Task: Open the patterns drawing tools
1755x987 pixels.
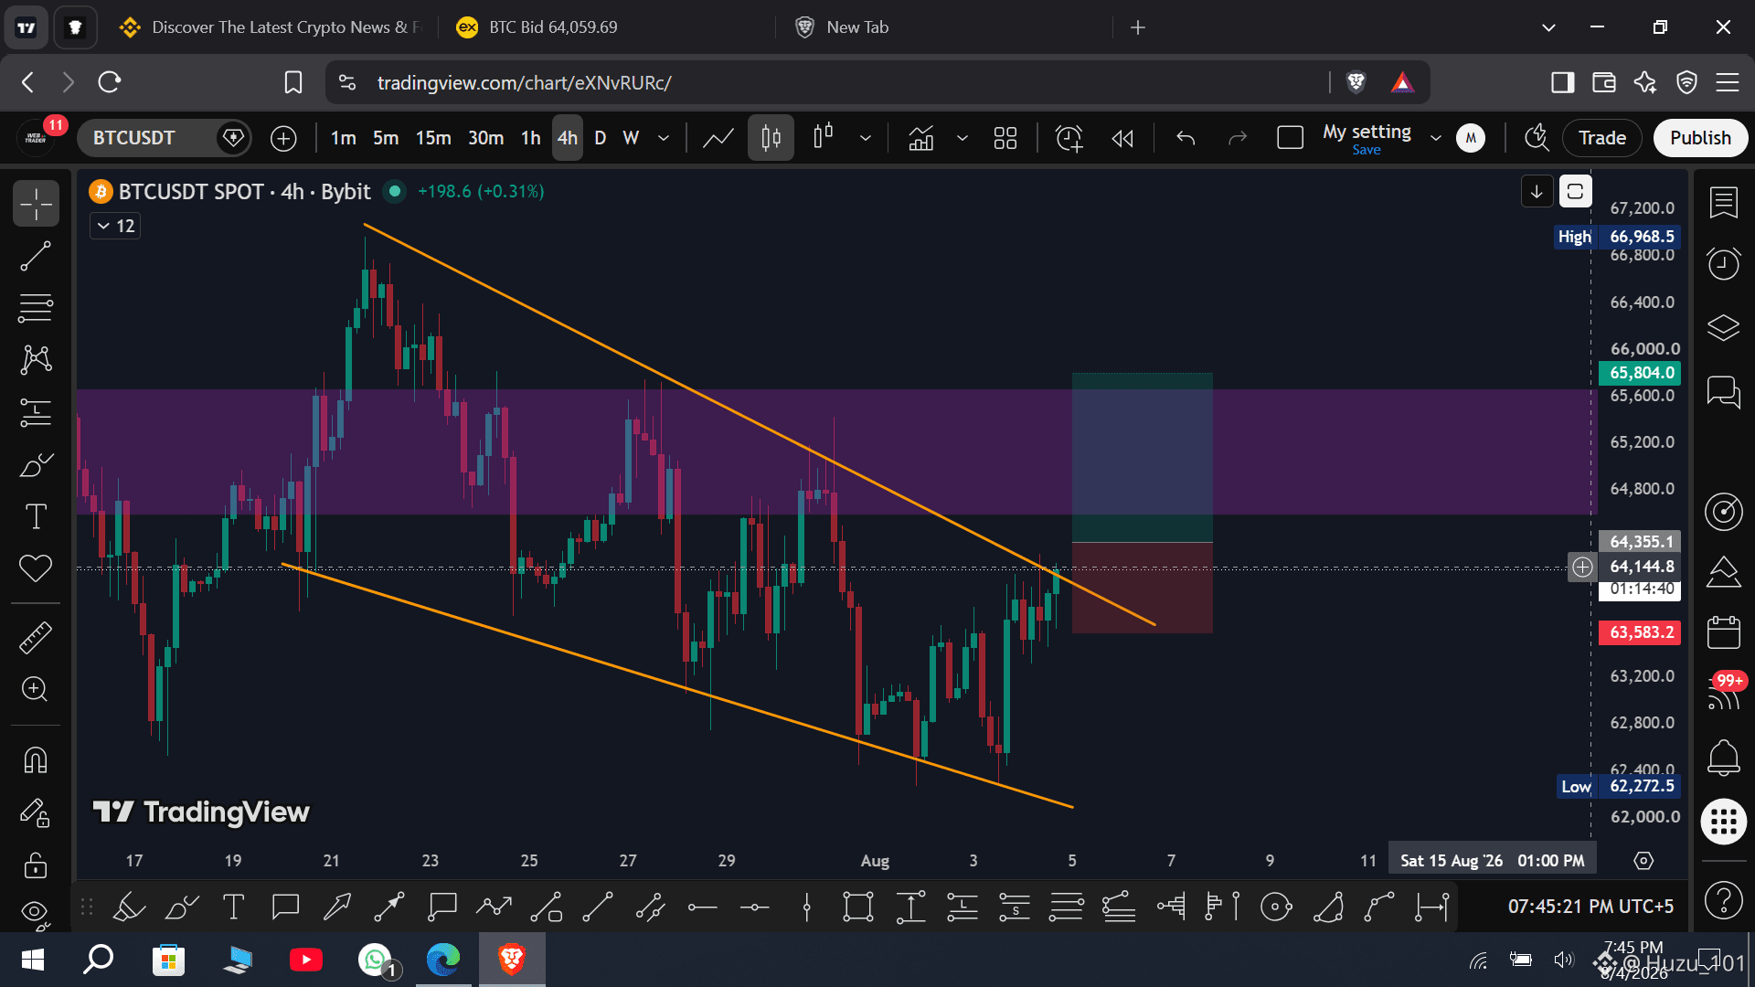Action: [x=36, y=359]
